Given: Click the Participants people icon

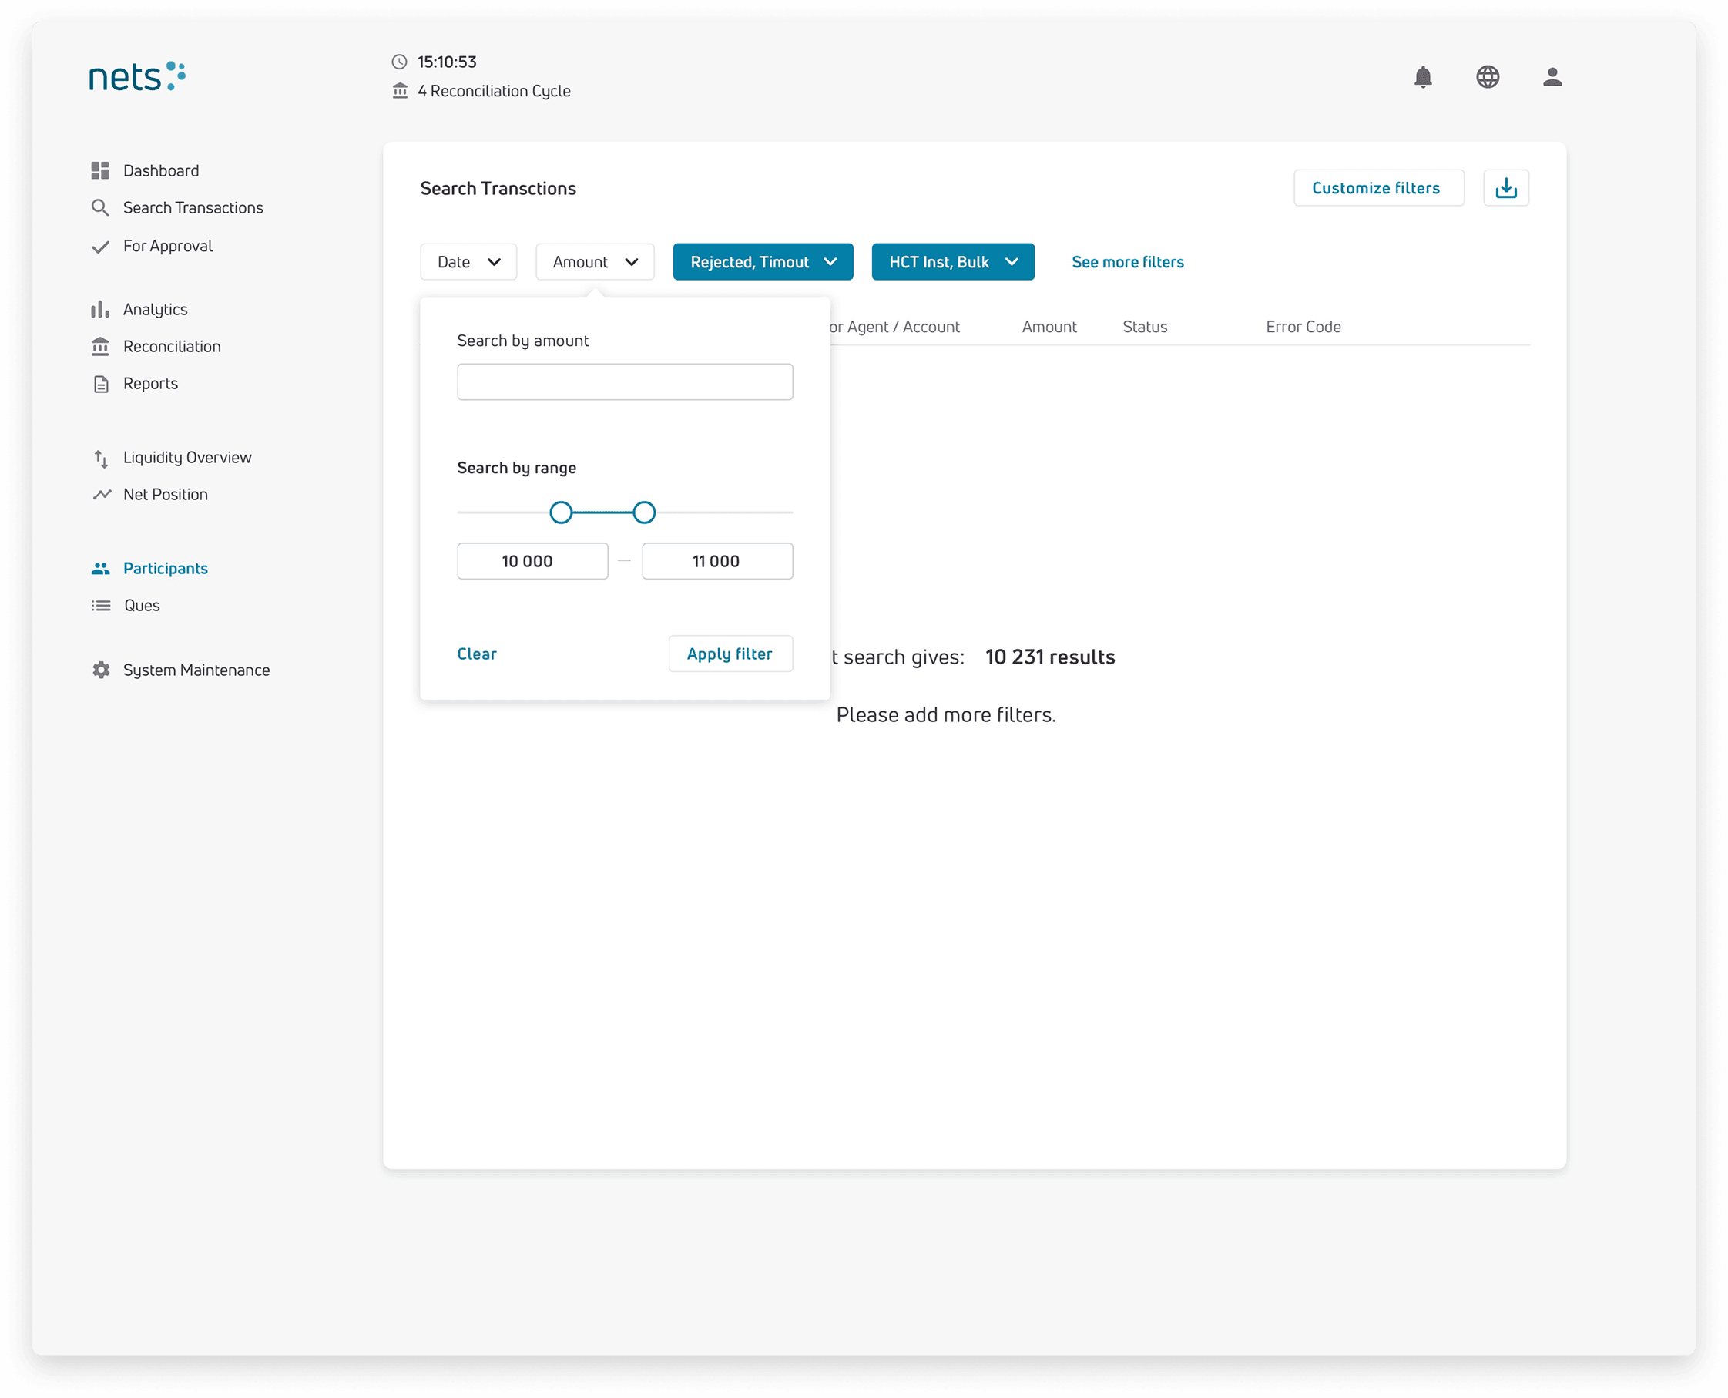Looking at the screenshot, I should click(100, 569).
